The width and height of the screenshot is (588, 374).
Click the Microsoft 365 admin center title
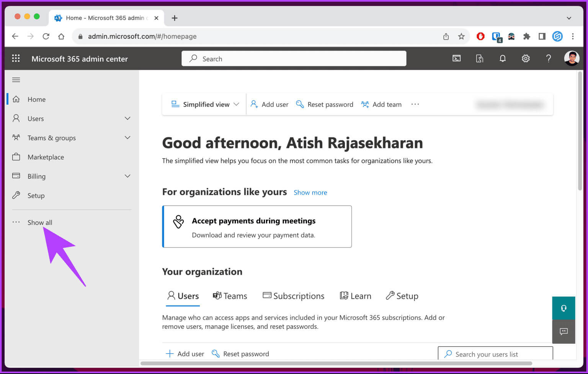tap(80, 59)
